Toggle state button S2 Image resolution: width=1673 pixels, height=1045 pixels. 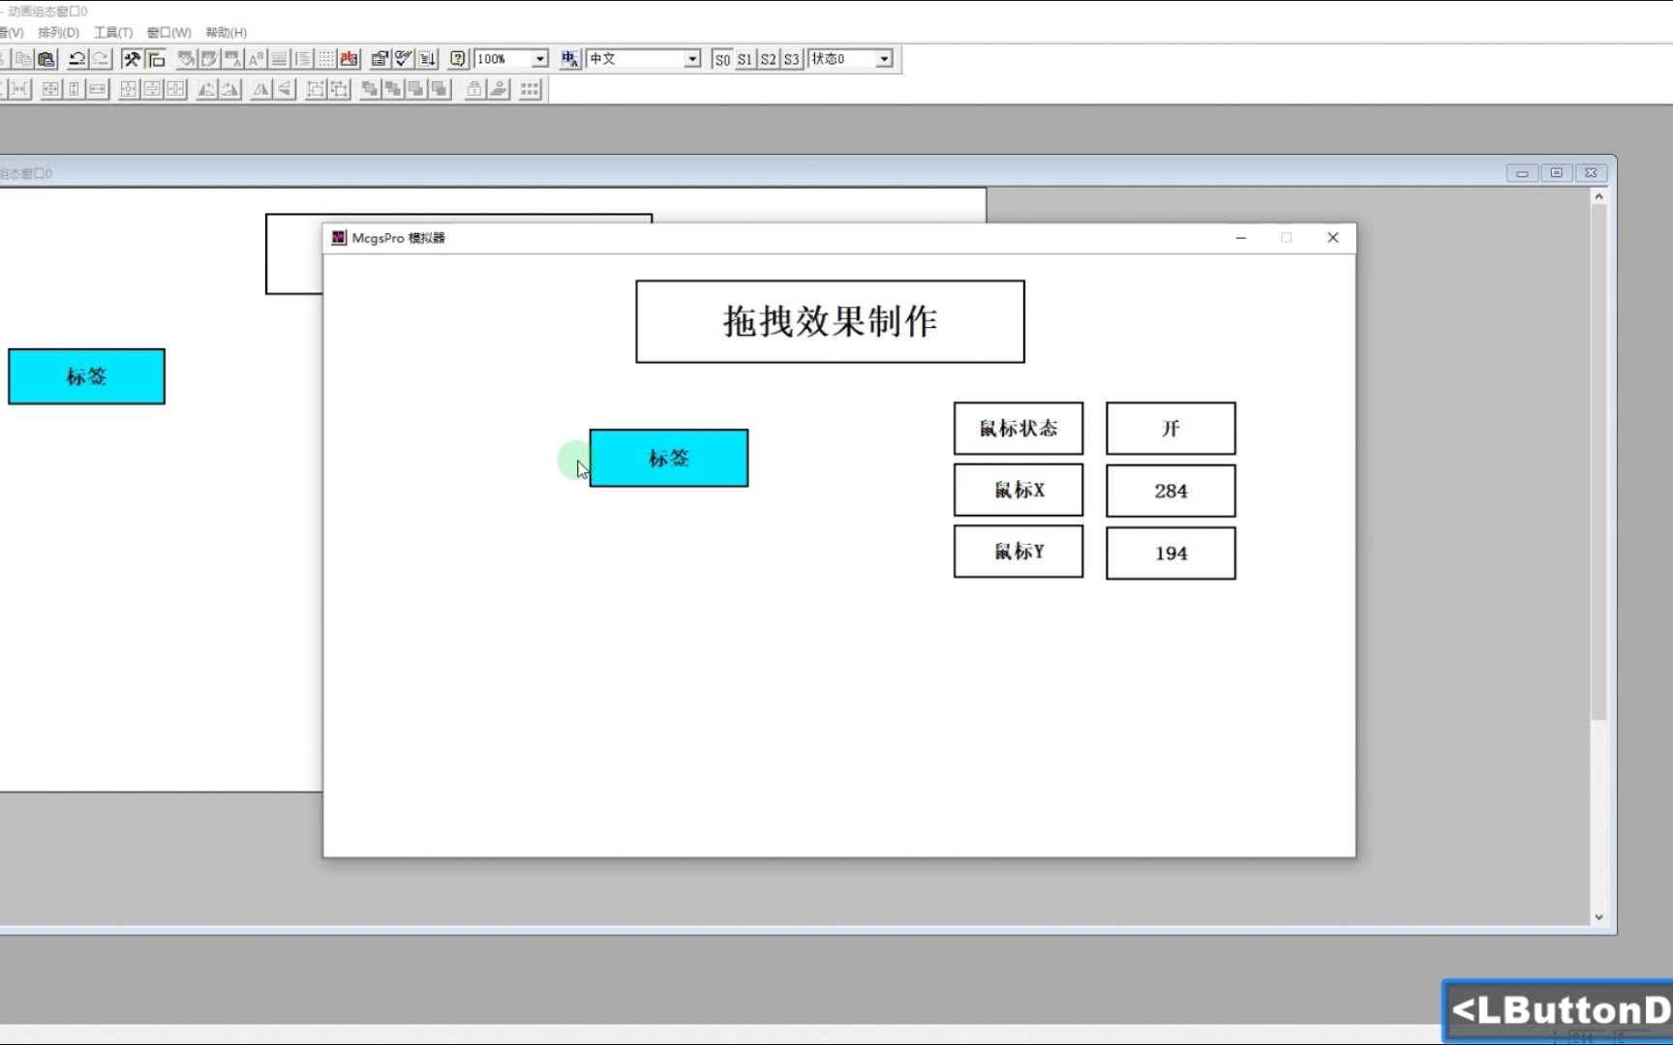(768, 59)
